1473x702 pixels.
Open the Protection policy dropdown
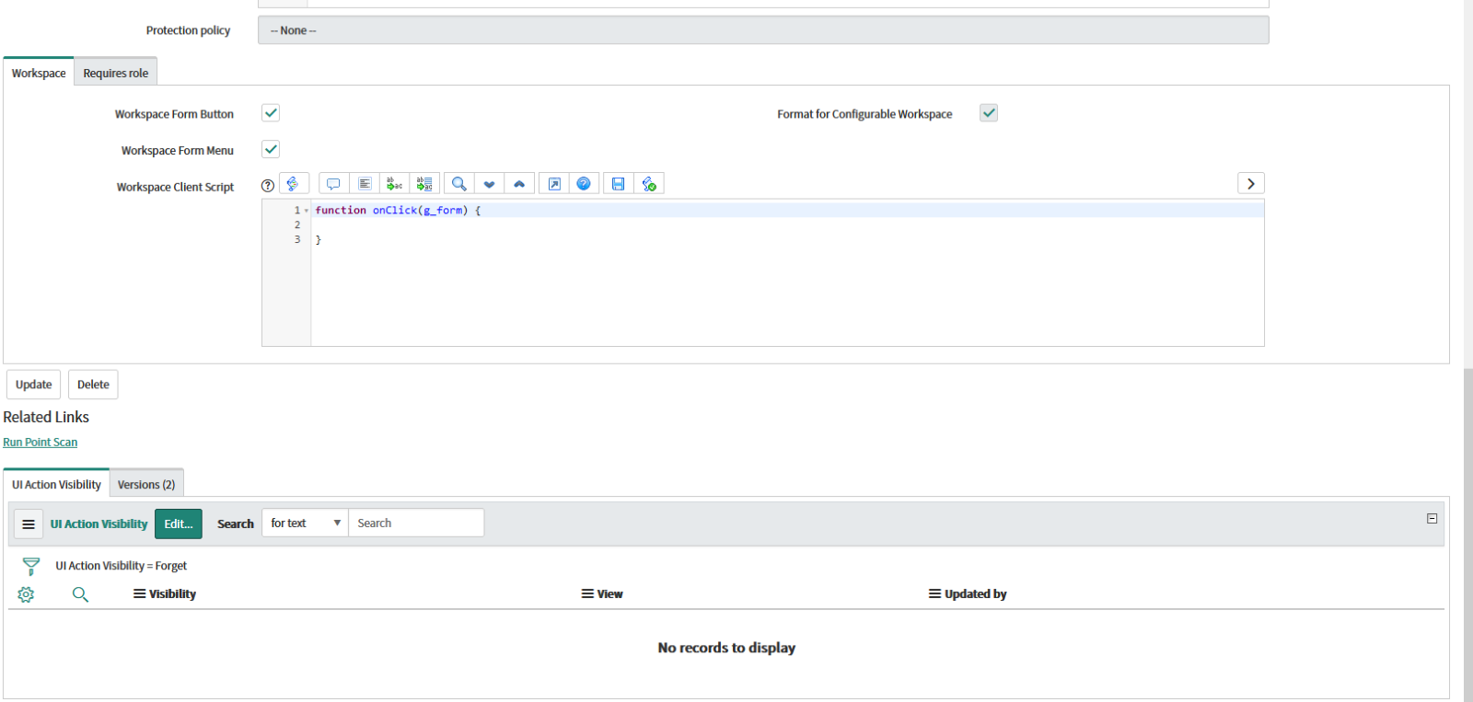click(x=762, y=30)
